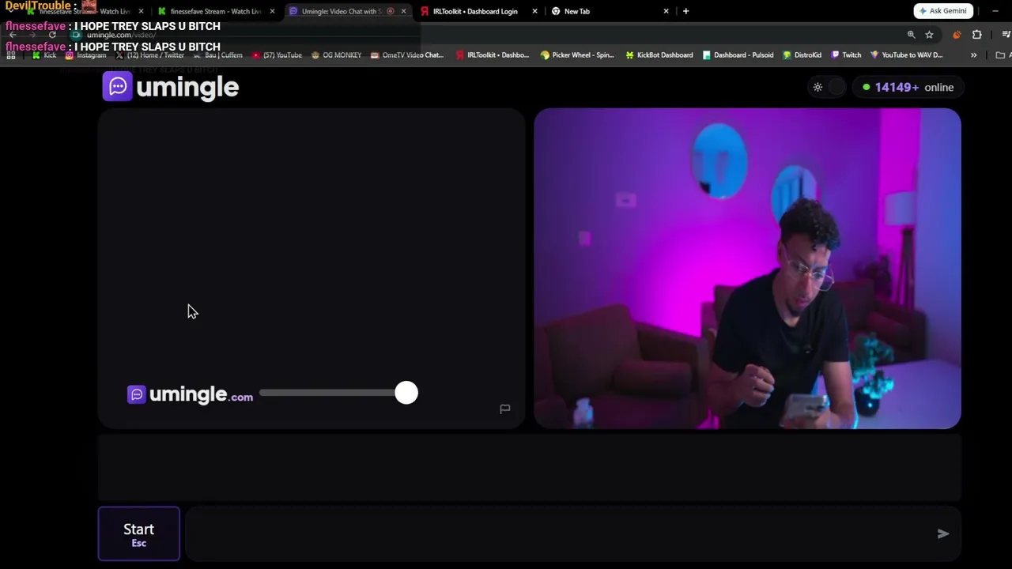This screenshot has width=1012, height=569.
Task: Open the Bau | Cuffem bookmark
Action: [x=218, y=55]
